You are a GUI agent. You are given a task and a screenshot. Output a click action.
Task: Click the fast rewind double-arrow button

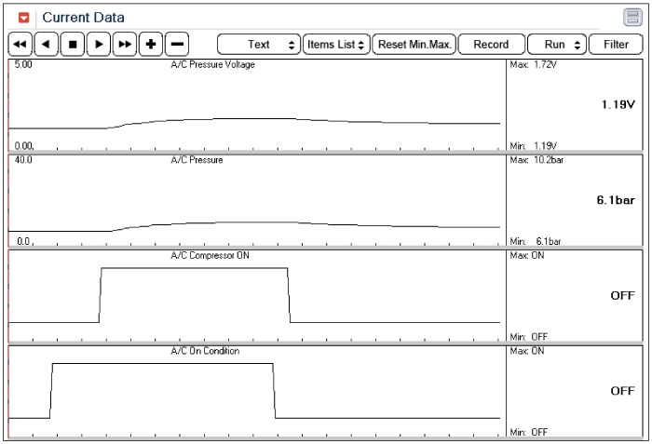[x=20, y=44]
